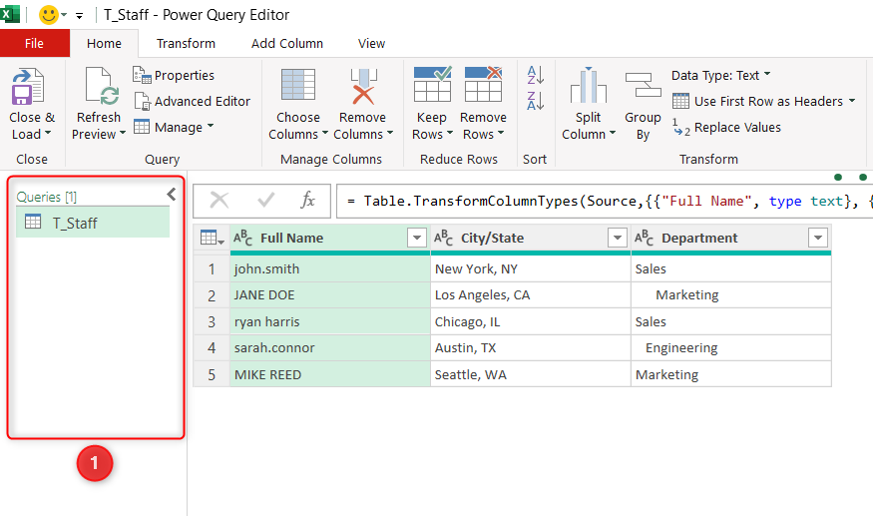Screen dimensions: 873x516
Task: Click the Keep Rows icon
Action: point(433,84)
